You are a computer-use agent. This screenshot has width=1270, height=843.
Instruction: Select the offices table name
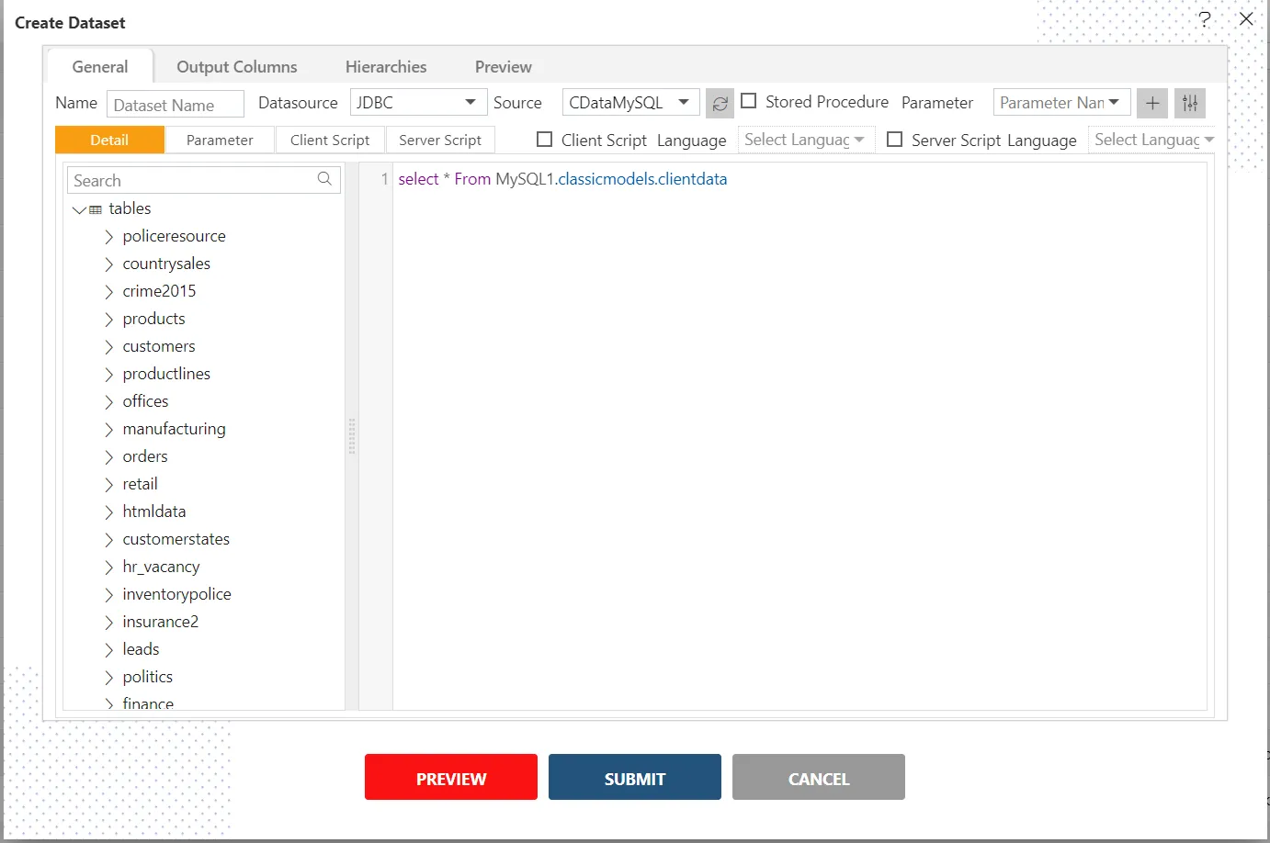[x=145, y=401]
